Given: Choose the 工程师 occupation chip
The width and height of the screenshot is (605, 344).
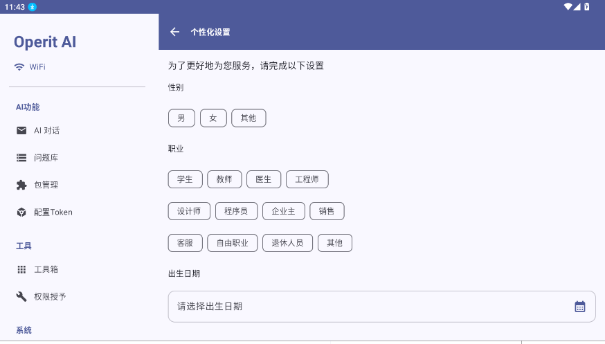Looking at the screenshot, I should click(307, 179).
